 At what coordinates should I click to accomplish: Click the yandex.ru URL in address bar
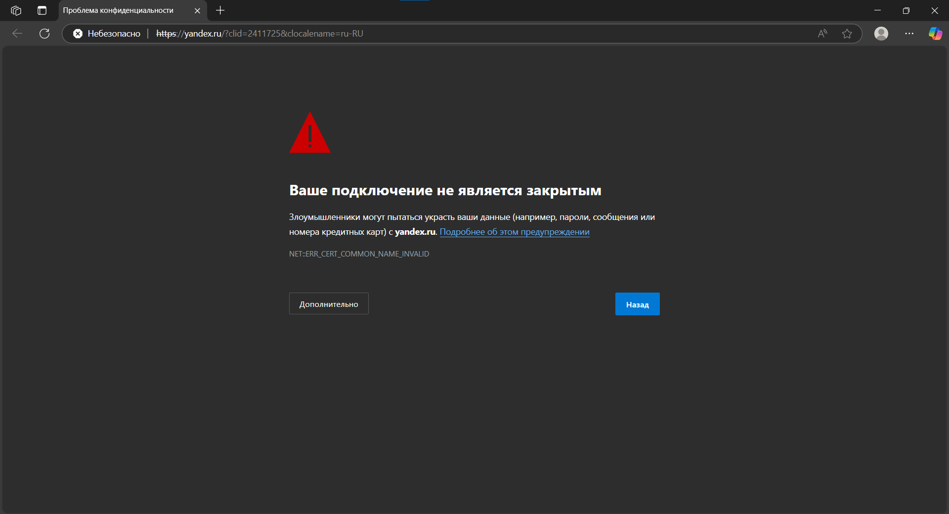(x=259, y=34)
